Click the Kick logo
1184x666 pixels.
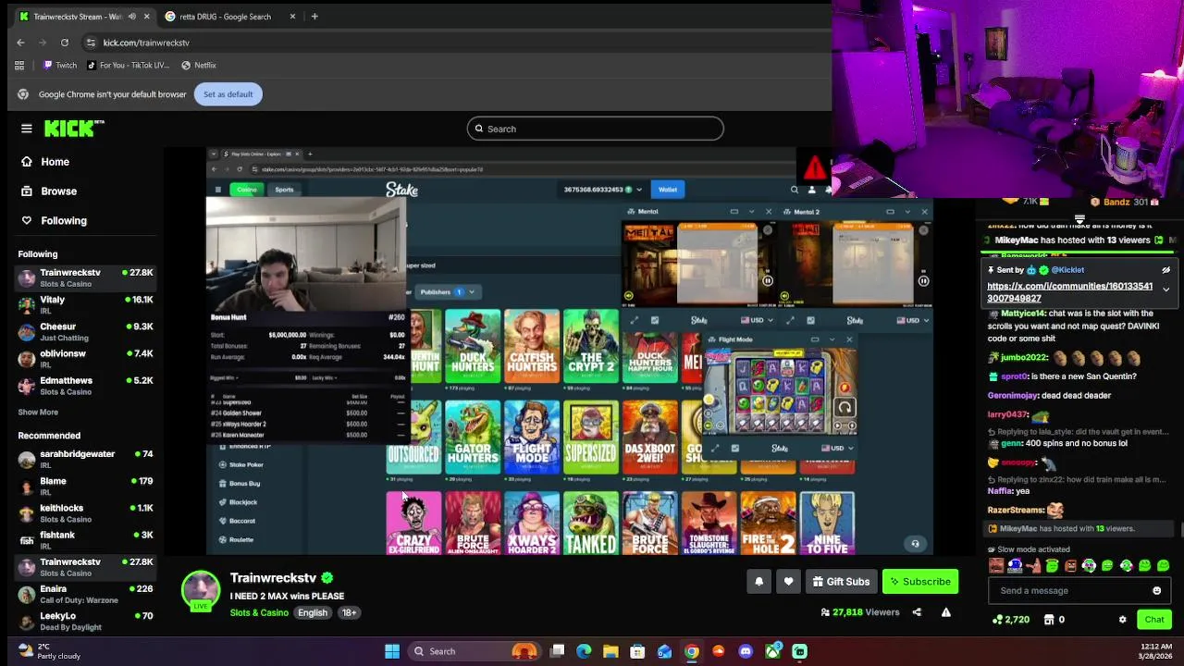(75, 129)
